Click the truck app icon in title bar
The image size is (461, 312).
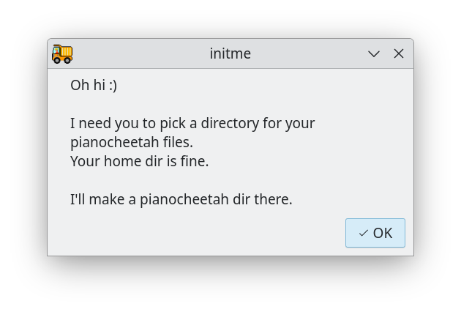(x=62, y=53)
